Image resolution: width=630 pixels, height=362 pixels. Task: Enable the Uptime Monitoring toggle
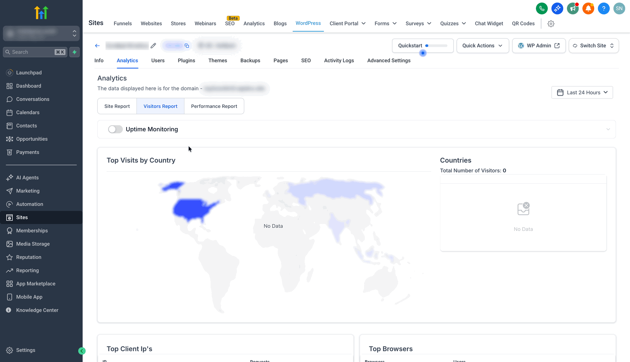[x=115, y=129]
